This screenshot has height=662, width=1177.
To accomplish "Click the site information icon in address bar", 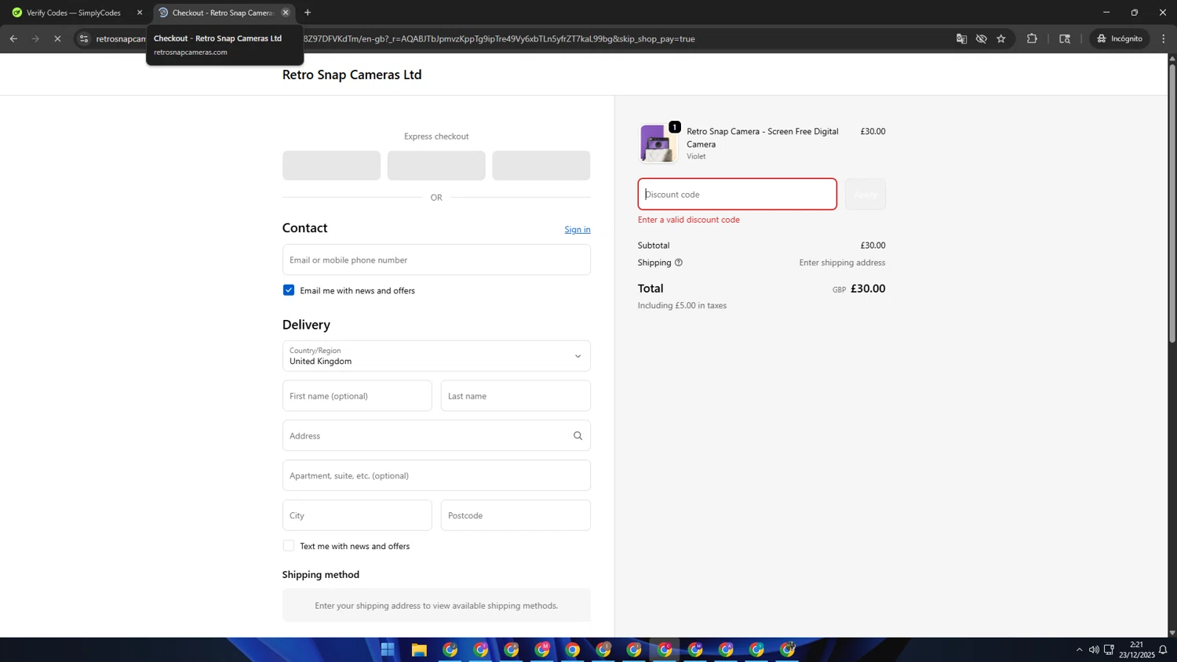I will 84,38.
